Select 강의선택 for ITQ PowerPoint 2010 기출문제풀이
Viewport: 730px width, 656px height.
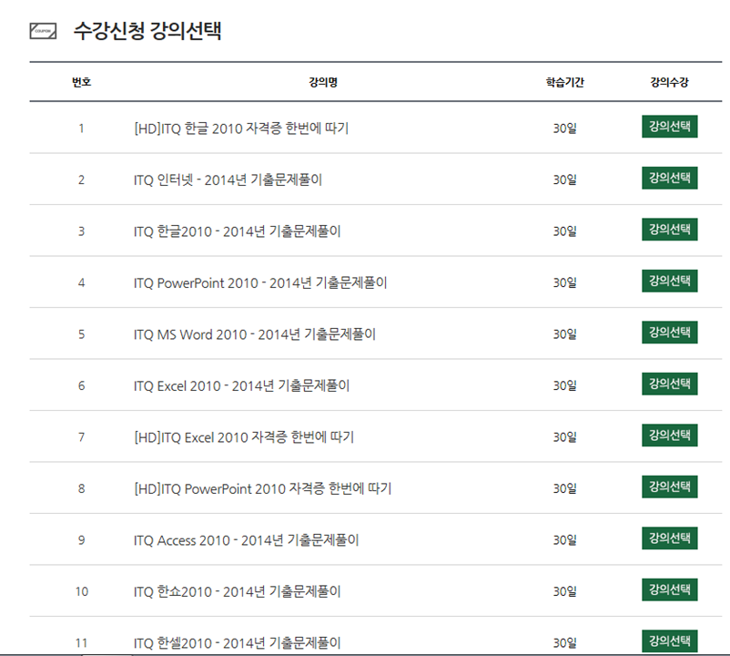pos(669,282)
